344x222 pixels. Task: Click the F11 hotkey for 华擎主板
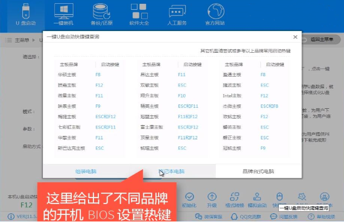(x=99, y=138)
